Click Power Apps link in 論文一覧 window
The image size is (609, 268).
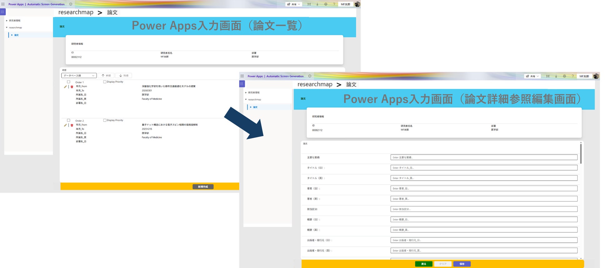coord(16,4)
